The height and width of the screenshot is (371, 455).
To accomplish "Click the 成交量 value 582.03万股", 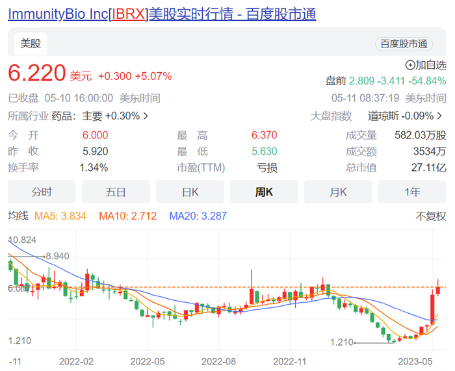I will [x=421, y=135].
